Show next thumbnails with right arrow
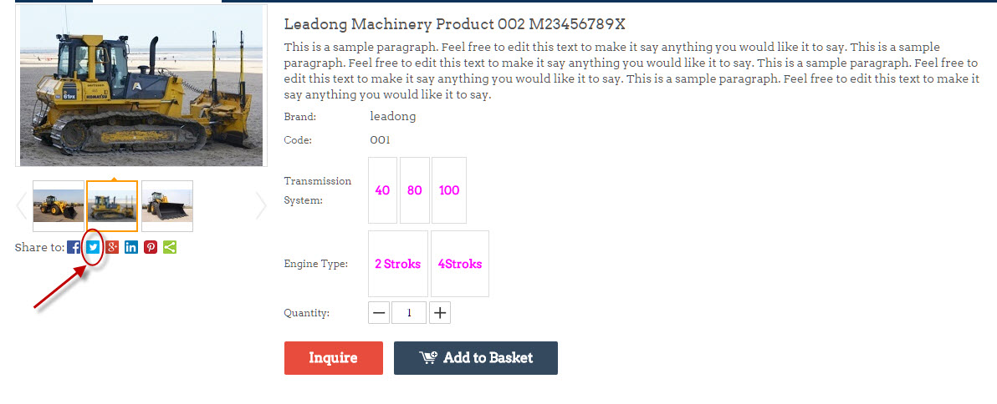The width and height of the screenshot is (997, 404). click(x=261, y=205)
